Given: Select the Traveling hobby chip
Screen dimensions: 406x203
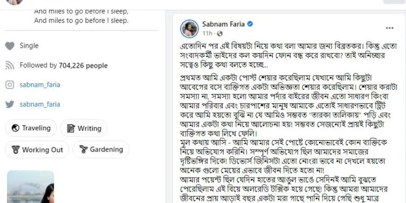Looking at the screenshot, I should tap(31, 128).
